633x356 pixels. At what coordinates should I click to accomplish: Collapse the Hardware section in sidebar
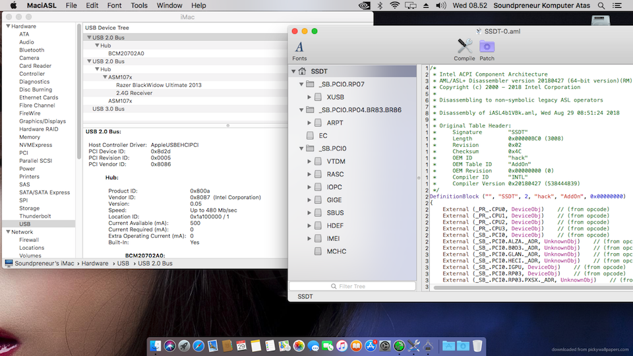[8, 26]
